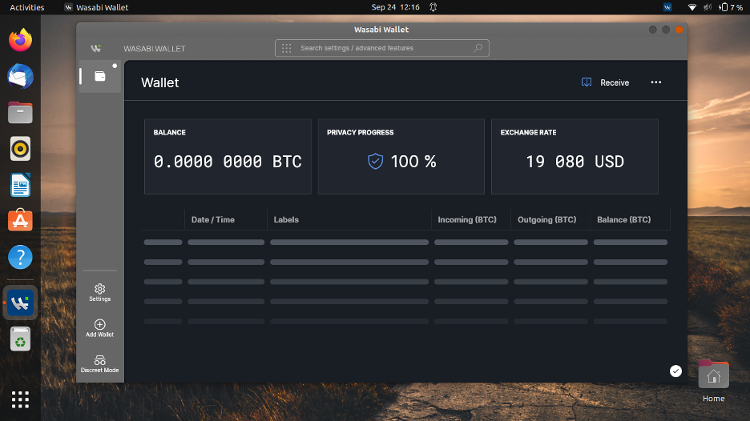Launch Firefox from the dock
Screen dimensions: 750x421
tap(20, 40)
